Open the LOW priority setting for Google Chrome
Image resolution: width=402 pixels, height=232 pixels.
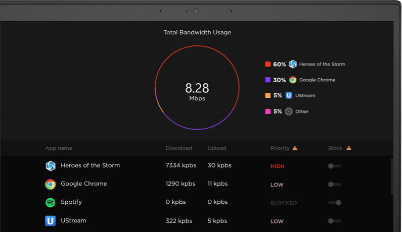[x=277, y=185]
